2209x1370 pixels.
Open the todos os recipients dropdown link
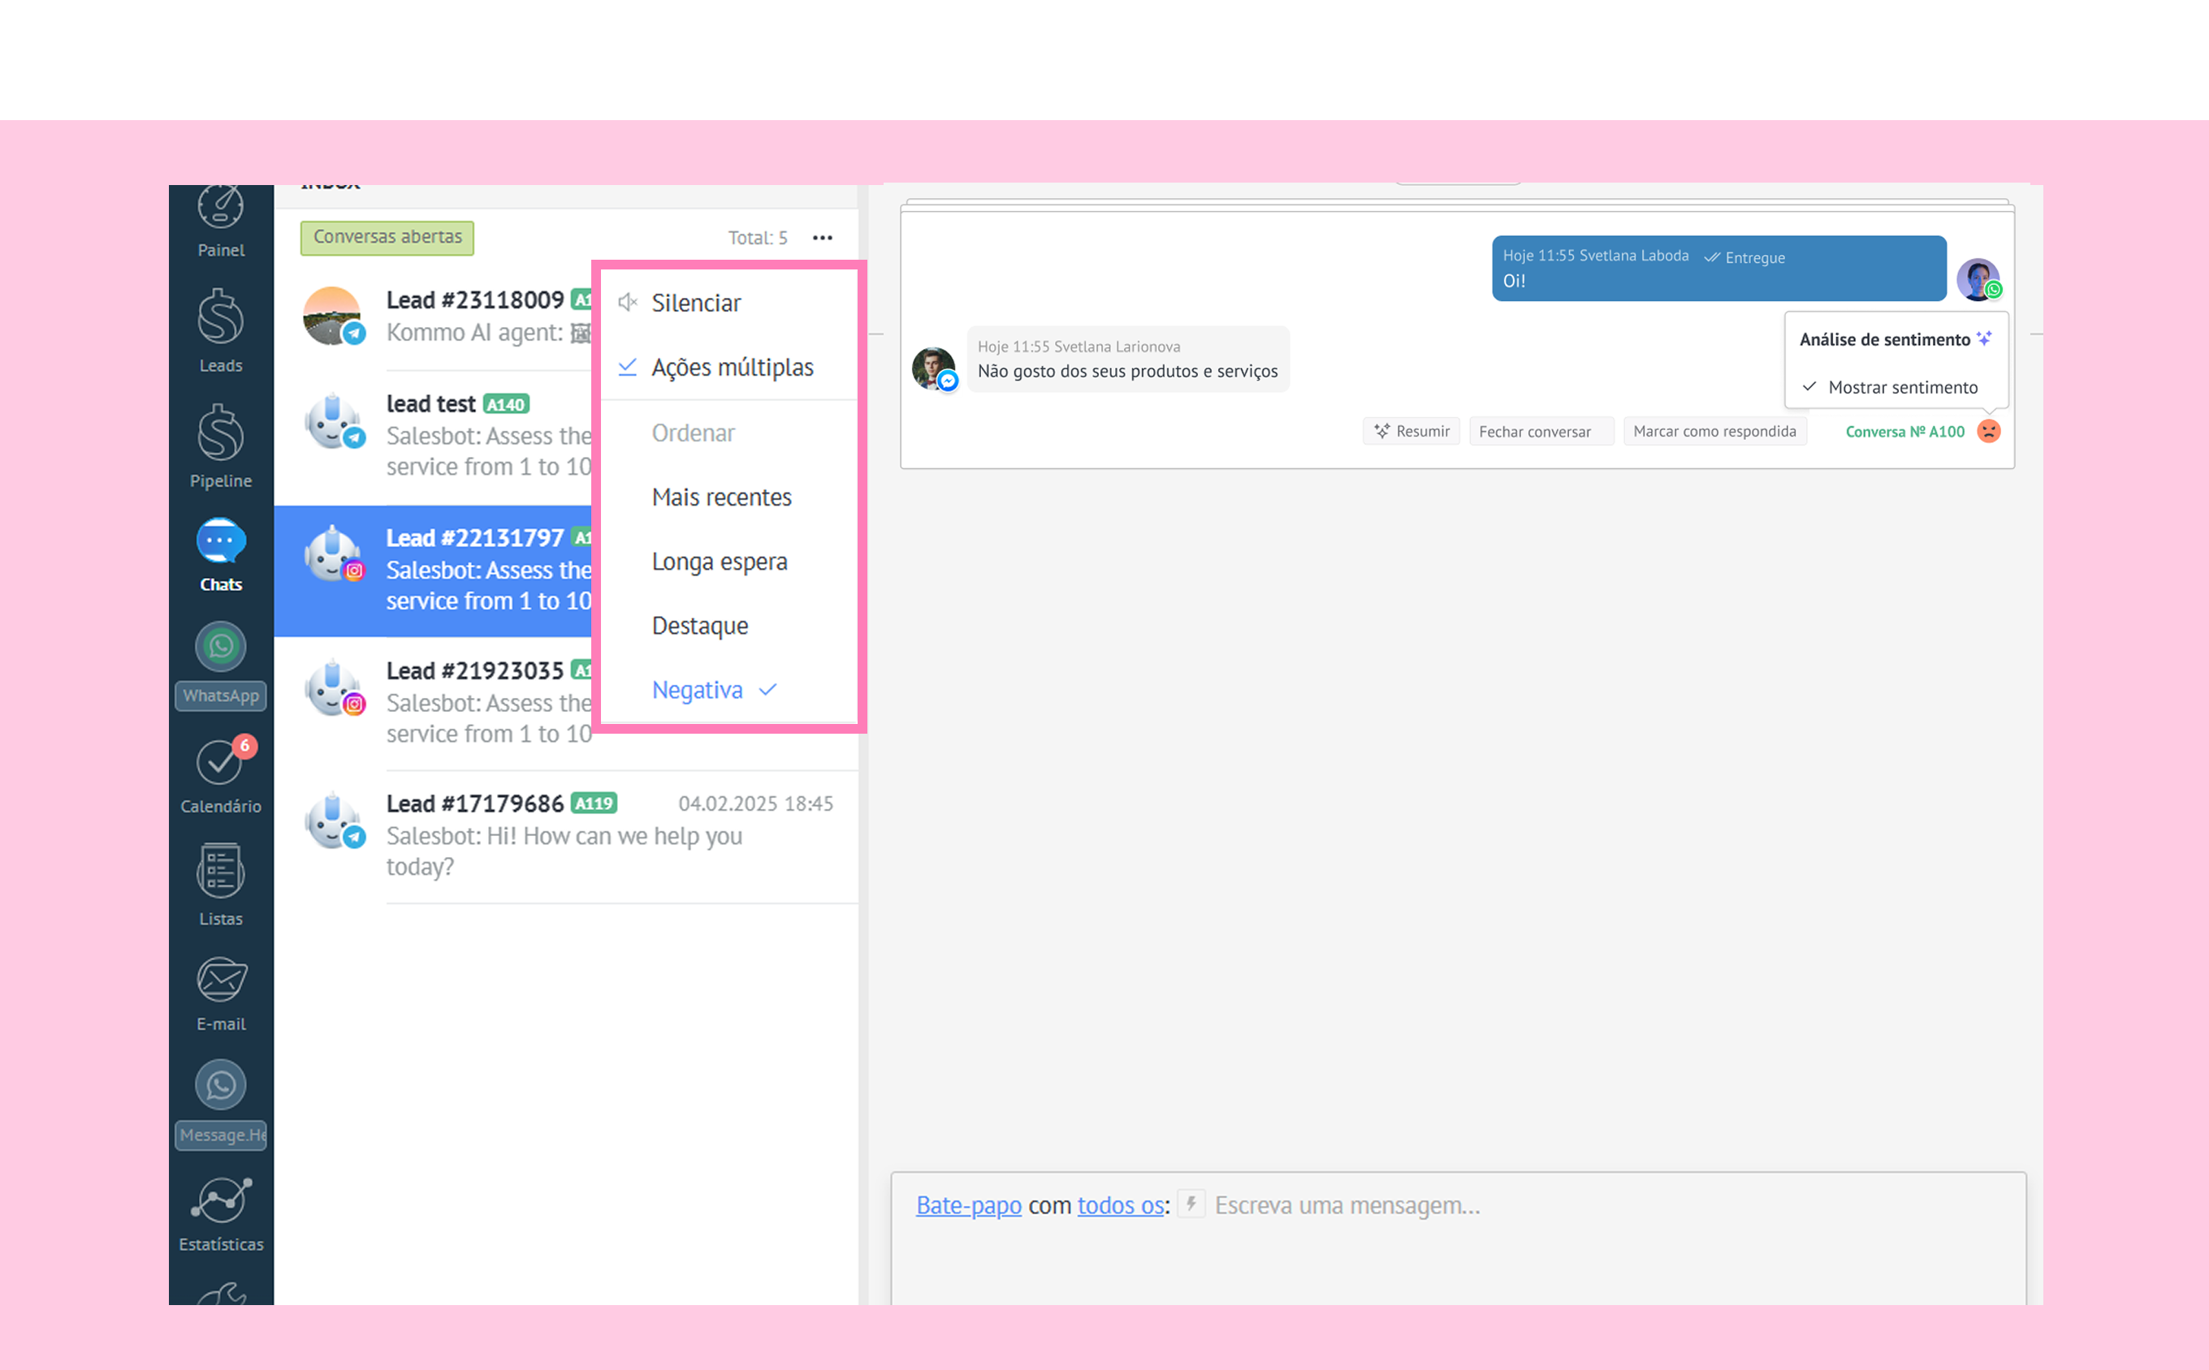1121,1205
